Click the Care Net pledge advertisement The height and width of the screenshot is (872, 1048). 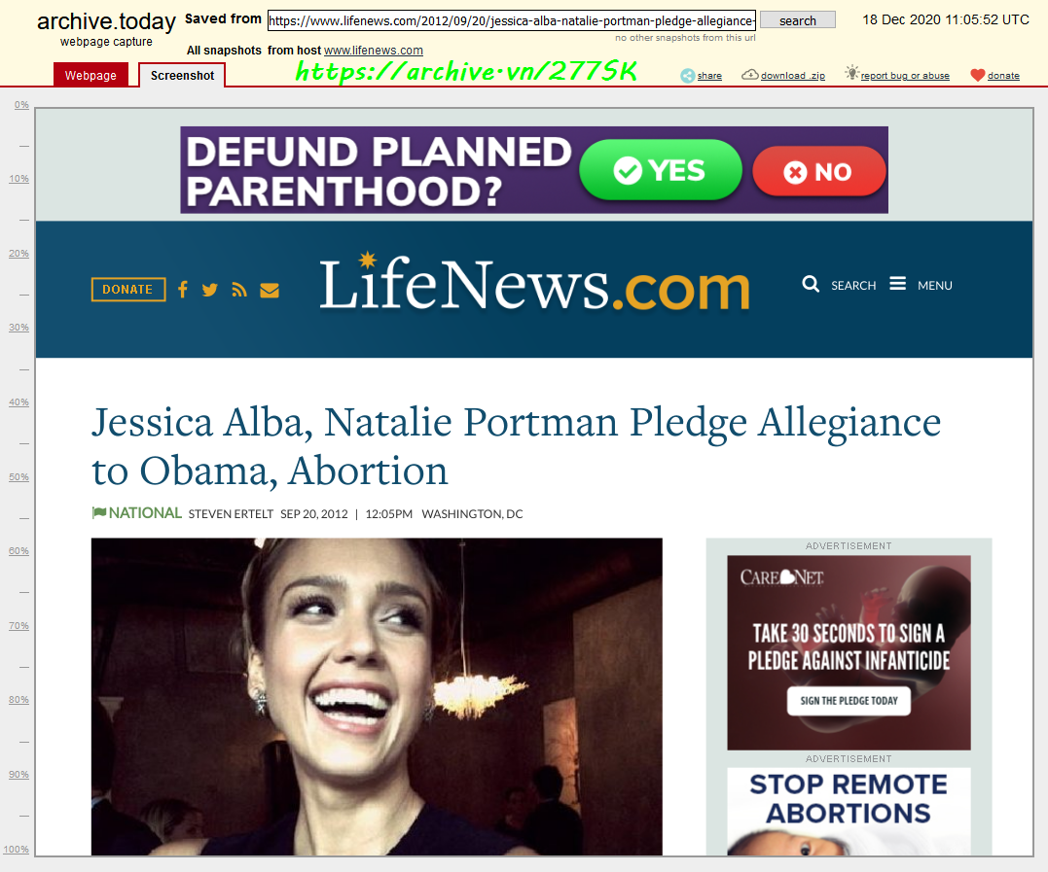pos(849,652)
